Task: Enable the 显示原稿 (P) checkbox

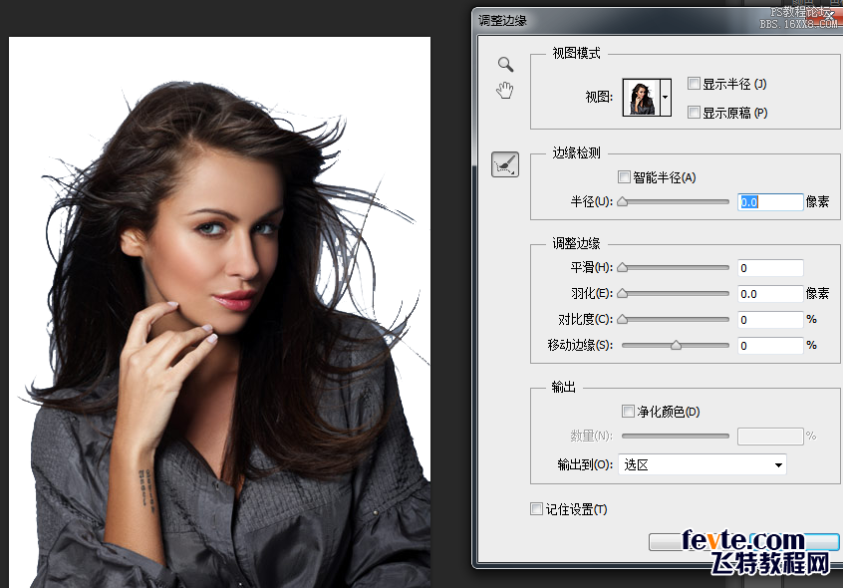Action: 695,113
